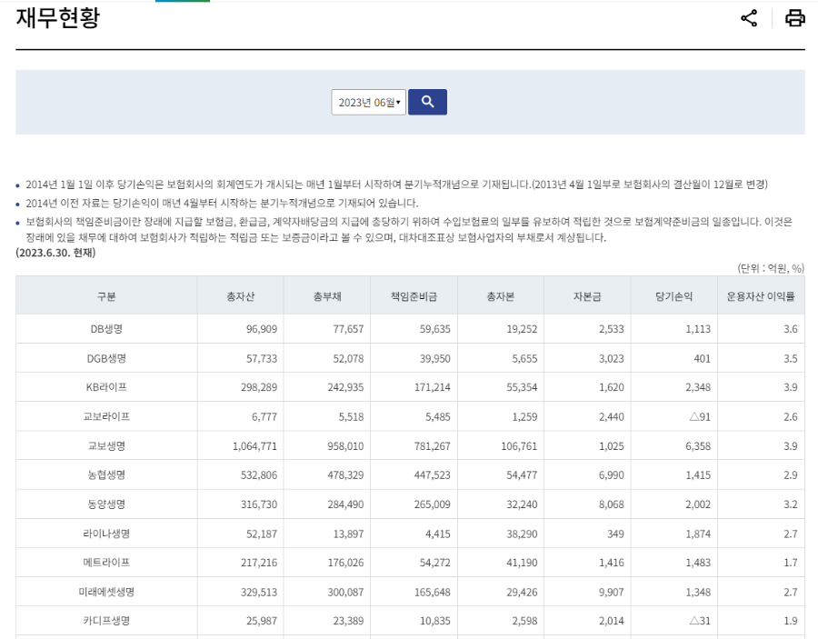Screen dimensions: 818x639
Task: Click KB라이프 total liabilities 242,935
Action: click(x=345, y=387)
